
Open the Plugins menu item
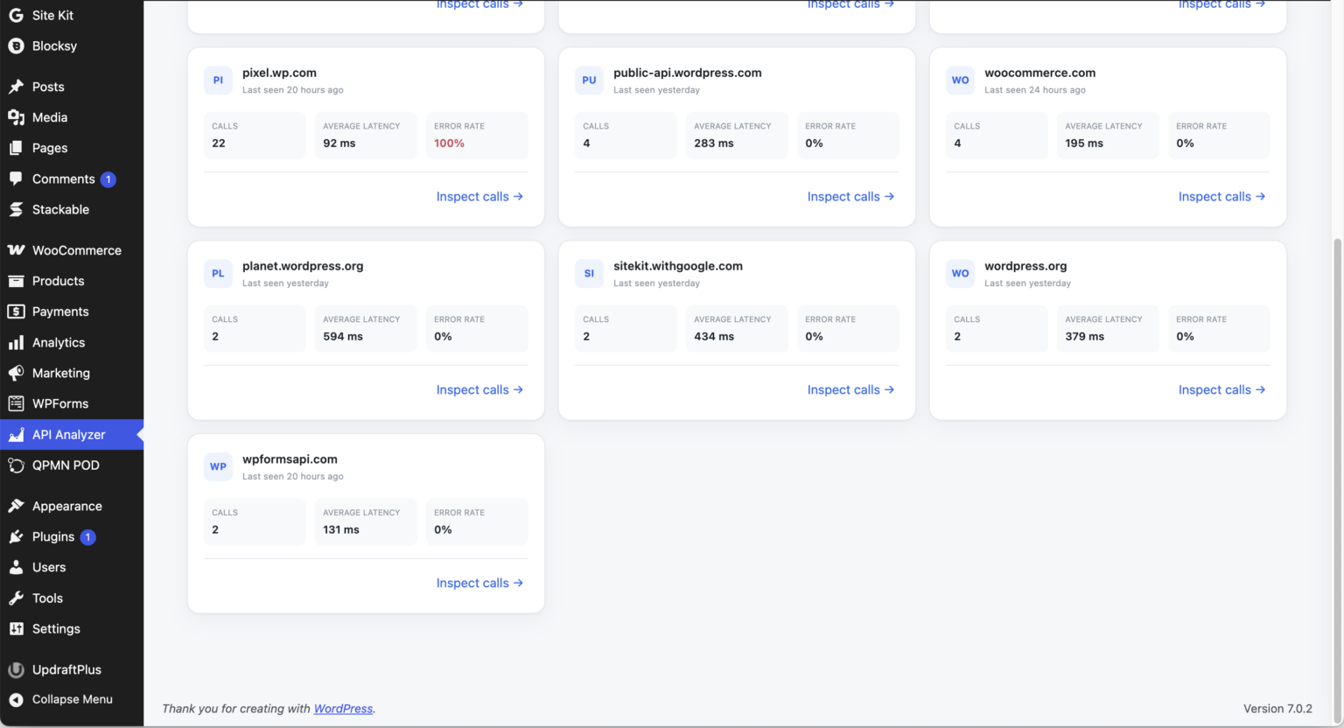[x=72, y=536]
